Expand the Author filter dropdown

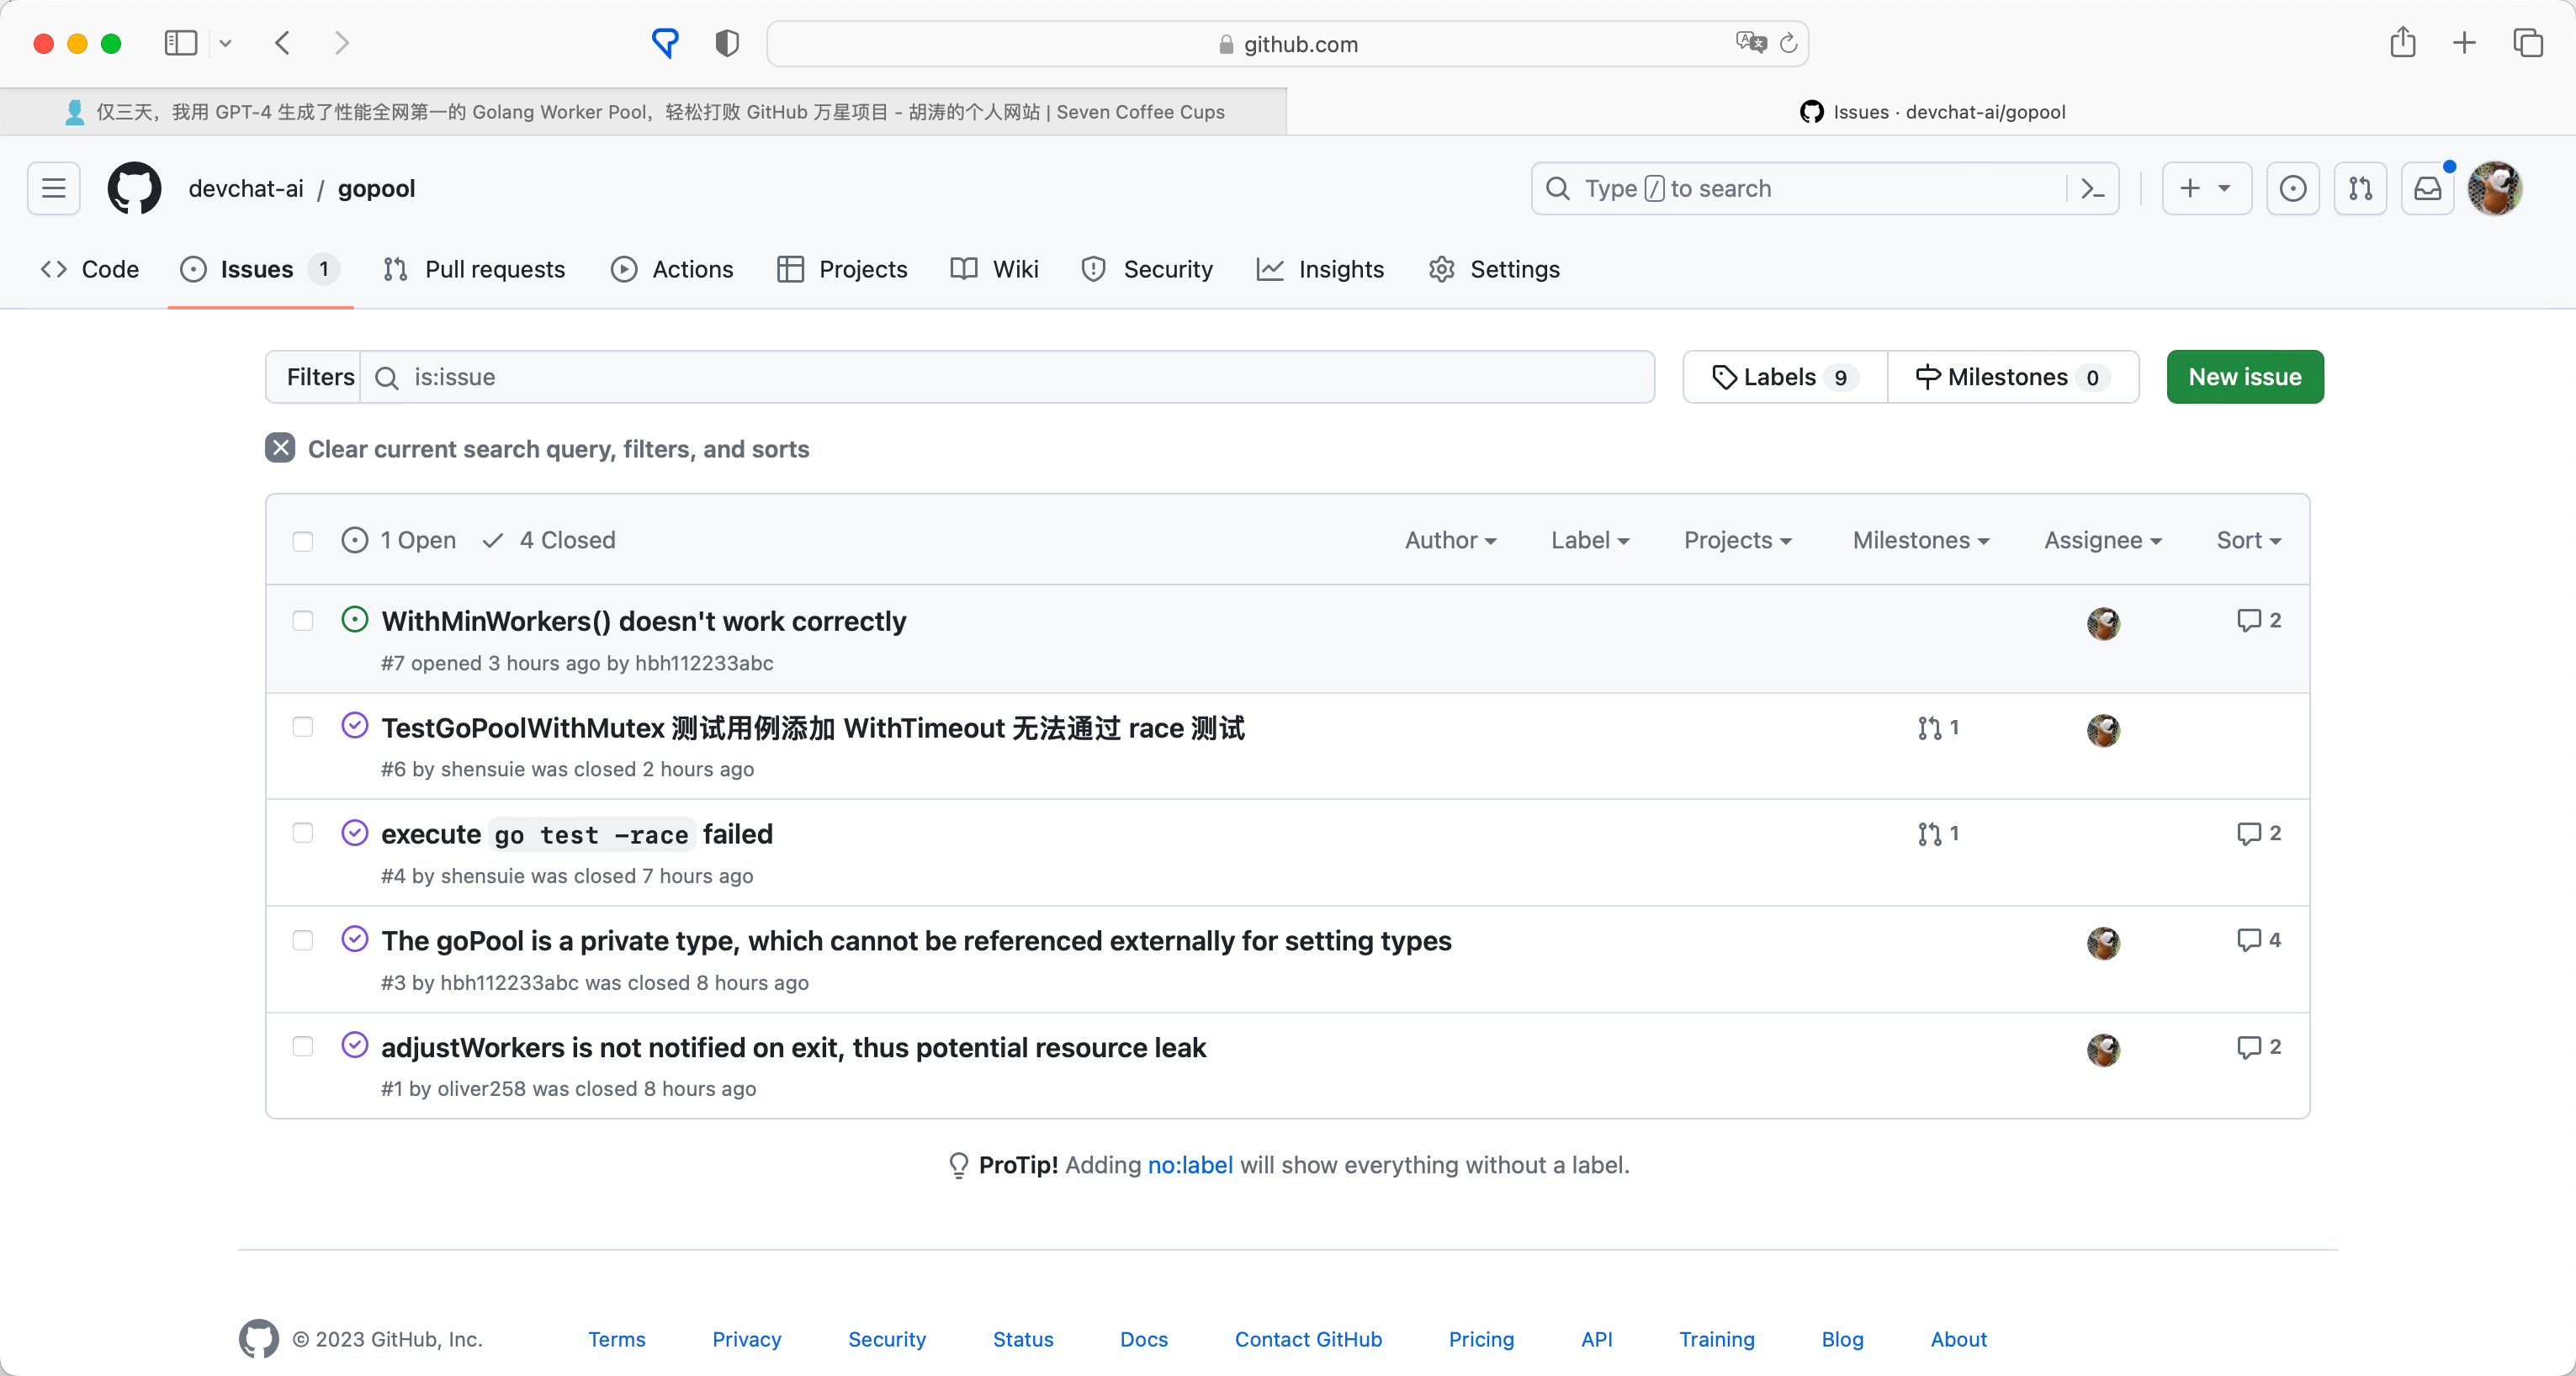[1450, 540]
